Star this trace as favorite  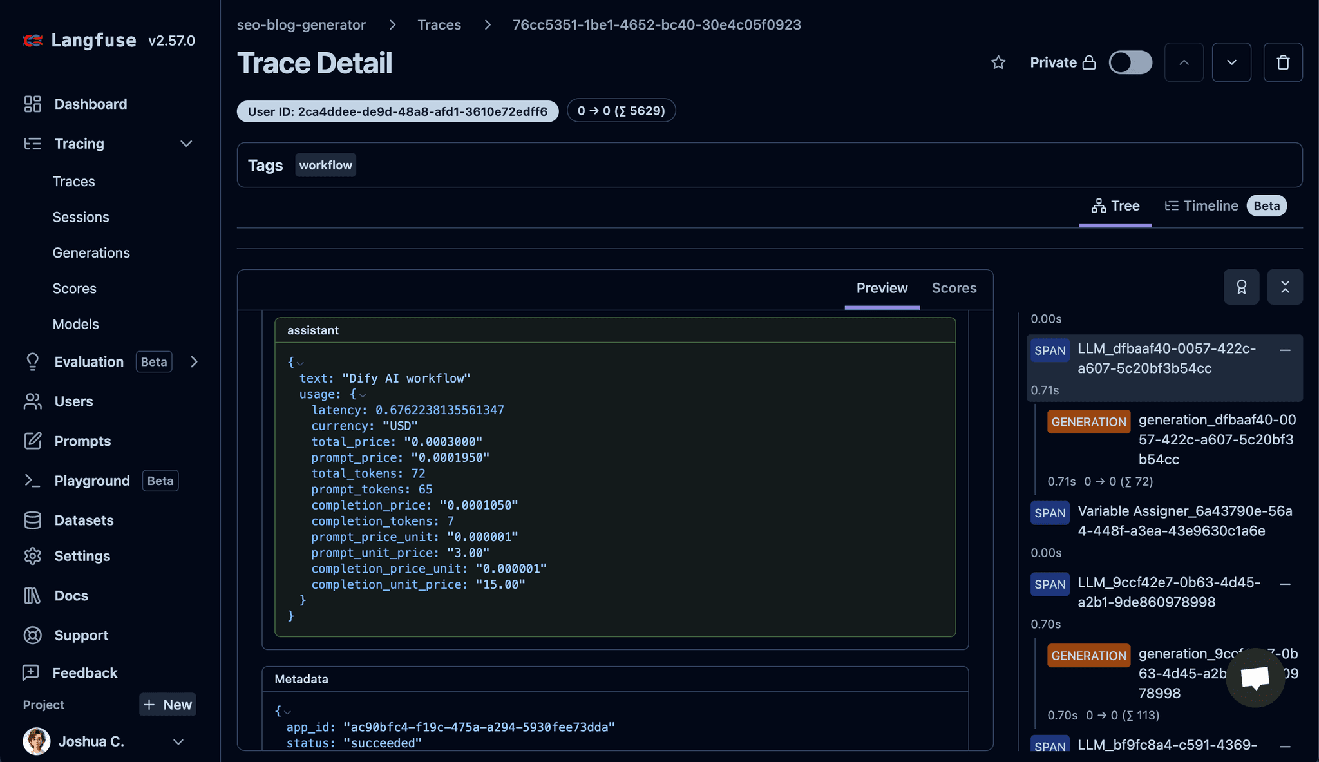point(998,62)
